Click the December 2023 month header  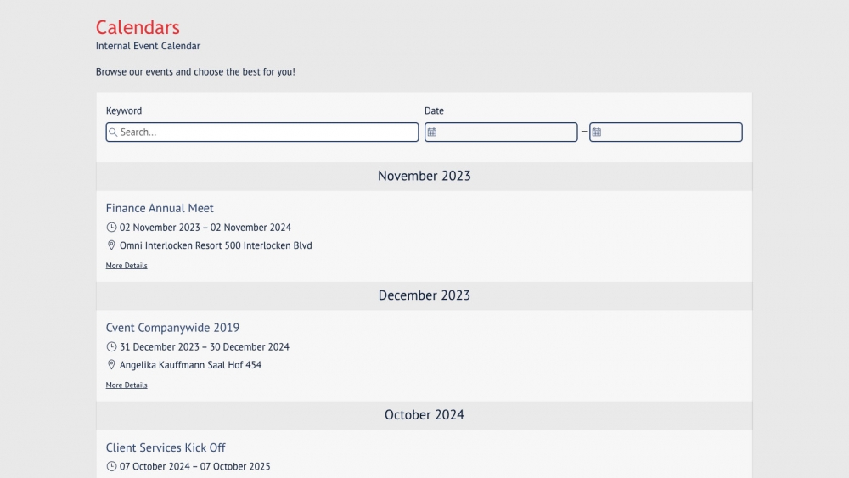pos(424,295)
